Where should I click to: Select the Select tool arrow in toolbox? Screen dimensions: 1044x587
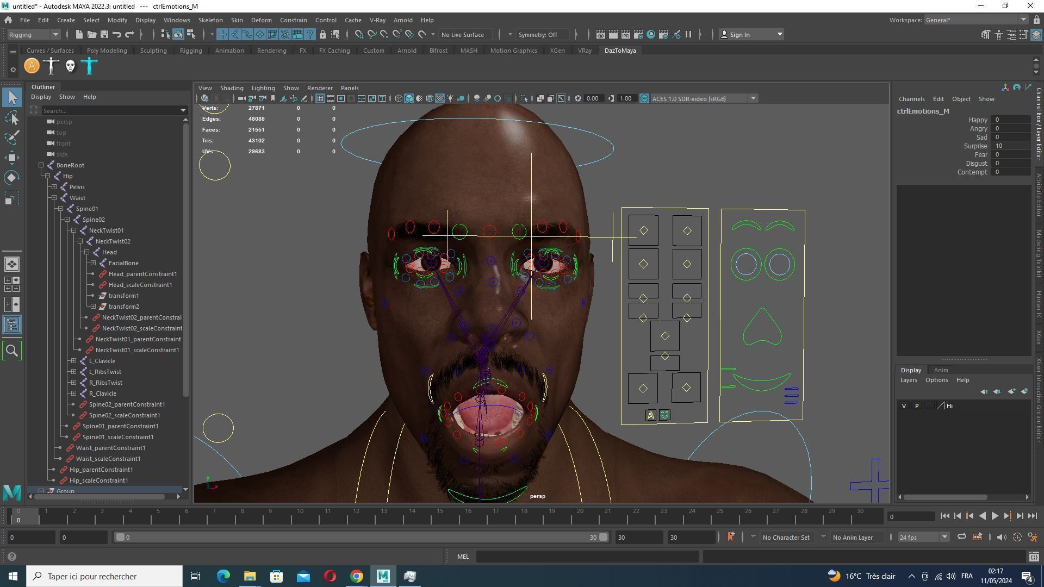(x=12, y=97)
